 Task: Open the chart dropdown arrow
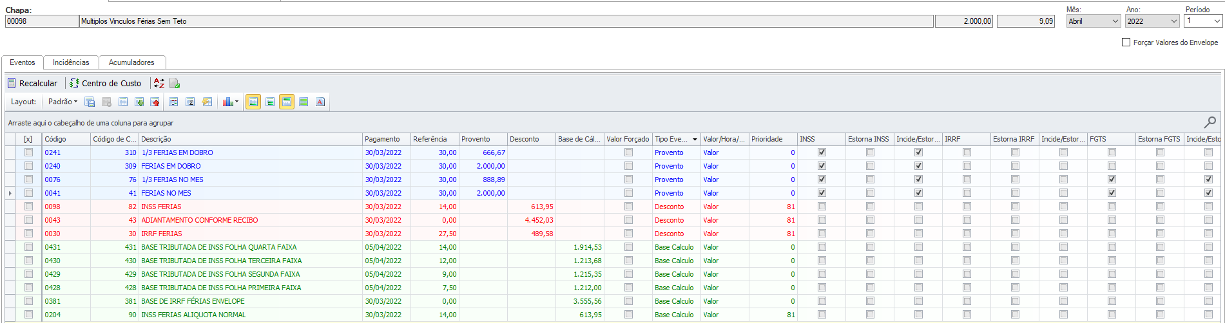[236, 102]
